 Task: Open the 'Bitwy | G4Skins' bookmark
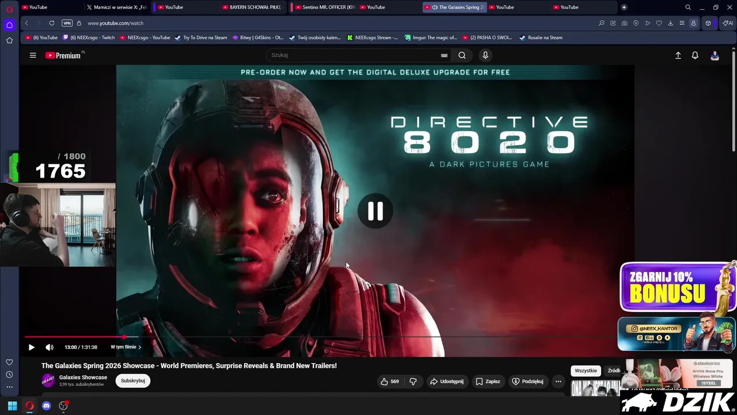(x=258, y=37)
